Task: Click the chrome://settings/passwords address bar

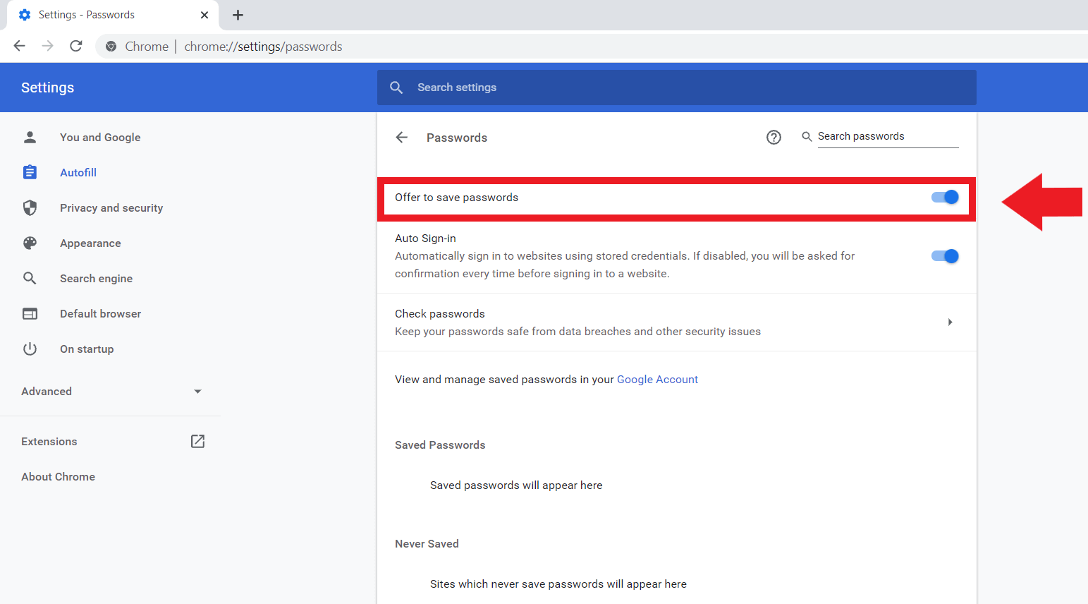Action: [263, 47]
